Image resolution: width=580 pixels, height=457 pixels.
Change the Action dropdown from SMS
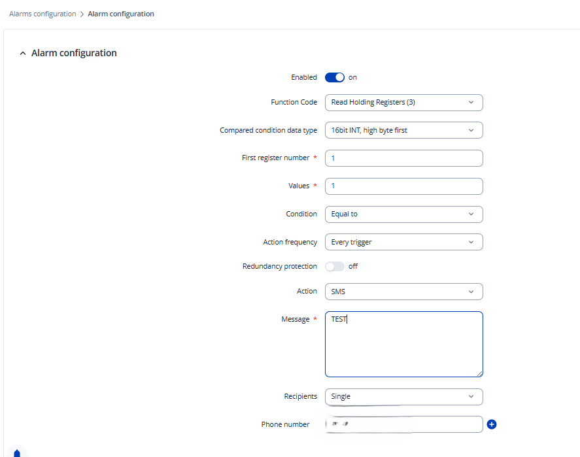pyautogui.click(x=403, y=292)
